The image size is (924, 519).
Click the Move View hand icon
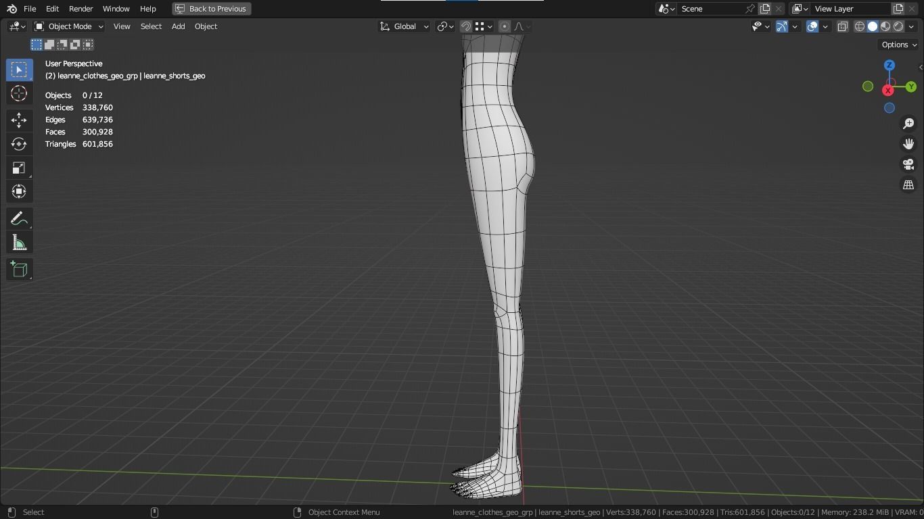tap(908, 144)
